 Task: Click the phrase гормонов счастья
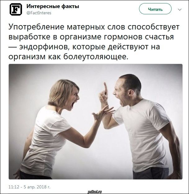[139, 37]
